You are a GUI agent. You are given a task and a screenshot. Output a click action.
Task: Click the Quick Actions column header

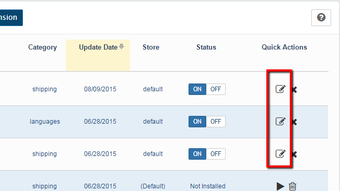pos(284,47)
